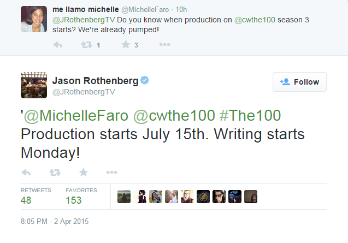Reply to Michelle's tweet with the arrow icon

[58, 45]
